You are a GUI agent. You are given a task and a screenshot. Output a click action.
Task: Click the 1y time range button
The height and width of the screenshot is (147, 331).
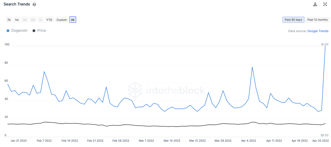click(x=40, y=20)
